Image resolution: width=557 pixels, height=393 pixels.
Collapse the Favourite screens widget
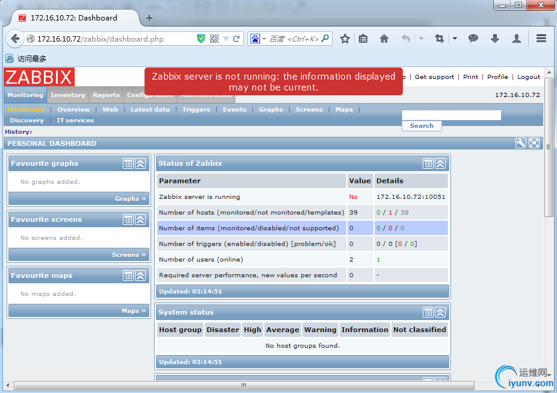141,219
